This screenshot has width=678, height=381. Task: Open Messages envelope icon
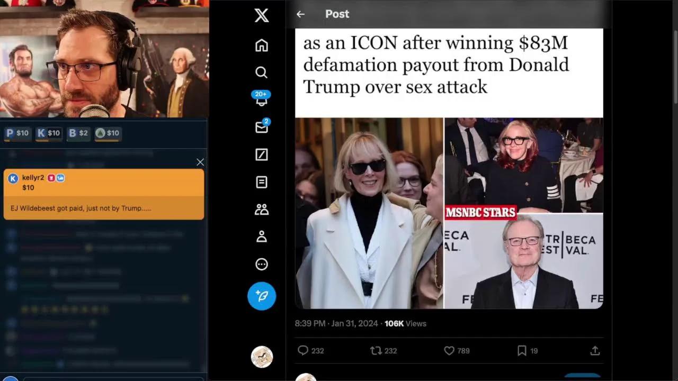point(262,126)
